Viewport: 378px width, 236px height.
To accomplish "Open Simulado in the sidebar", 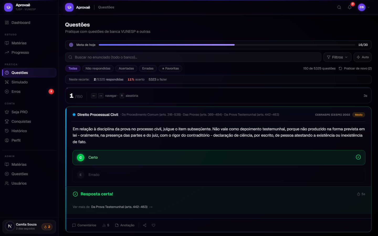I will (29, 82).
